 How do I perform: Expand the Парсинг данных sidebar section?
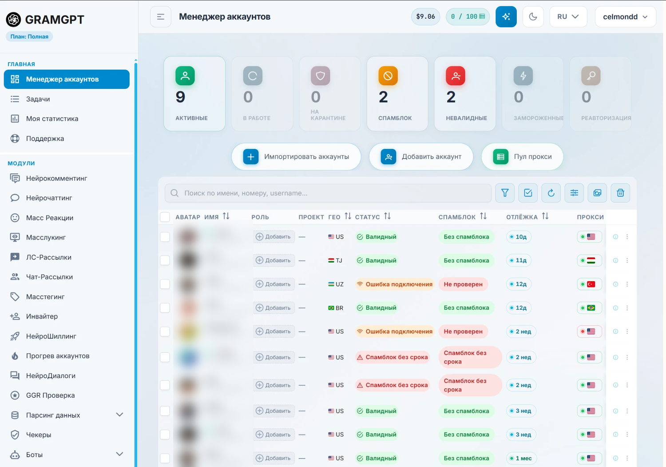[x=119, y=415]
